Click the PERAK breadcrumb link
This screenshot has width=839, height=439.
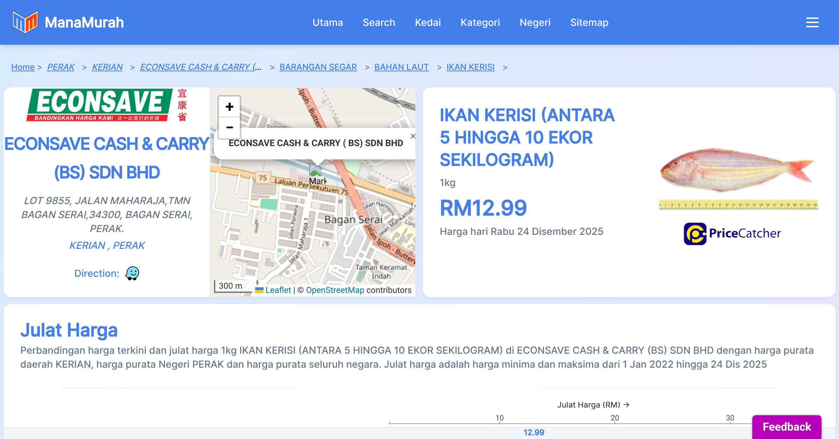coord(61,67)
